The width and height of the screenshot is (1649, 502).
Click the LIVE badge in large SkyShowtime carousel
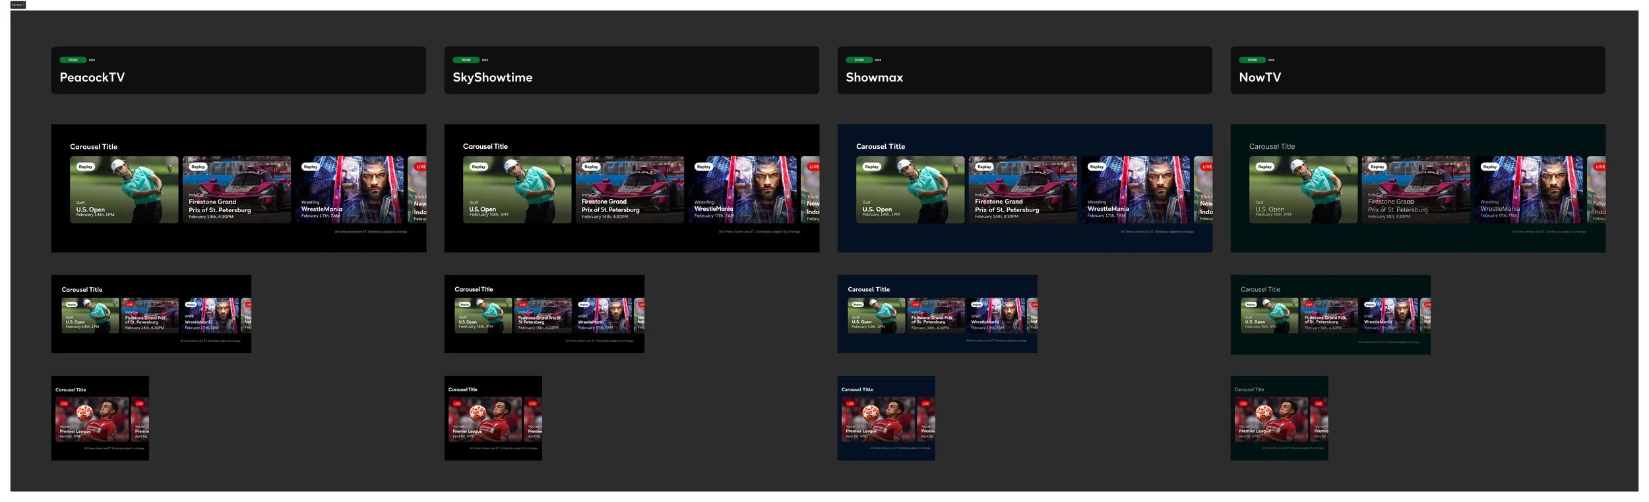point(813,167)
